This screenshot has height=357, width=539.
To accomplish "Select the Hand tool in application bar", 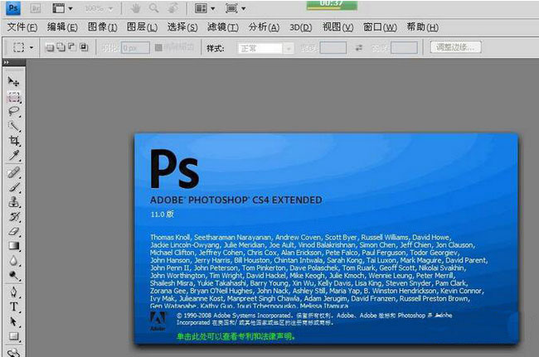I will pyautogui.click(x=135, y=8).
